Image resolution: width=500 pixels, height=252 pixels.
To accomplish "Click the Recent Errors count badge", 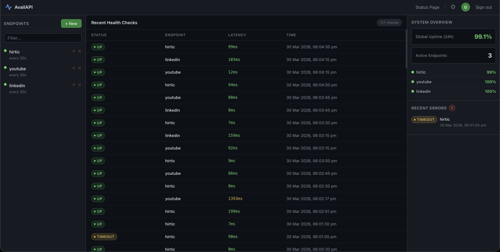I will coord(452,108).
